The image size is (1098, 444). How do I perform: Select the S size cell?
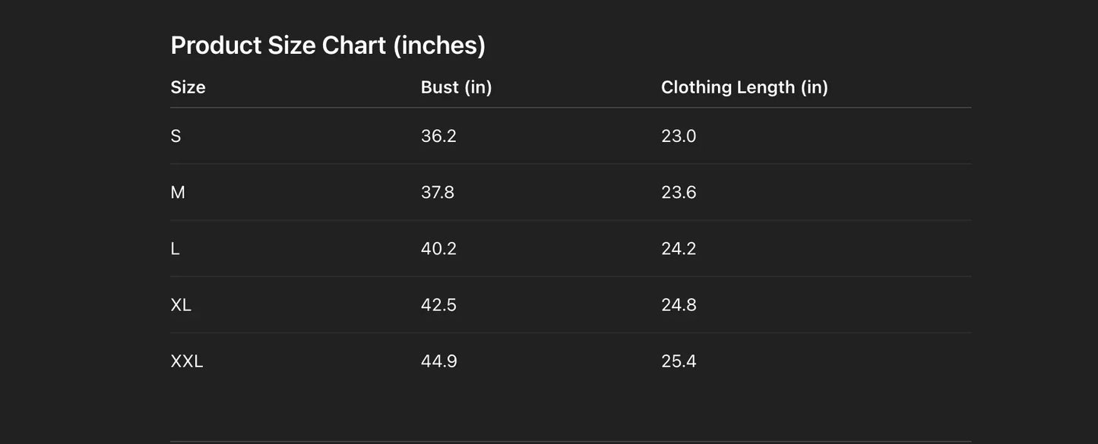click(176, 136)
